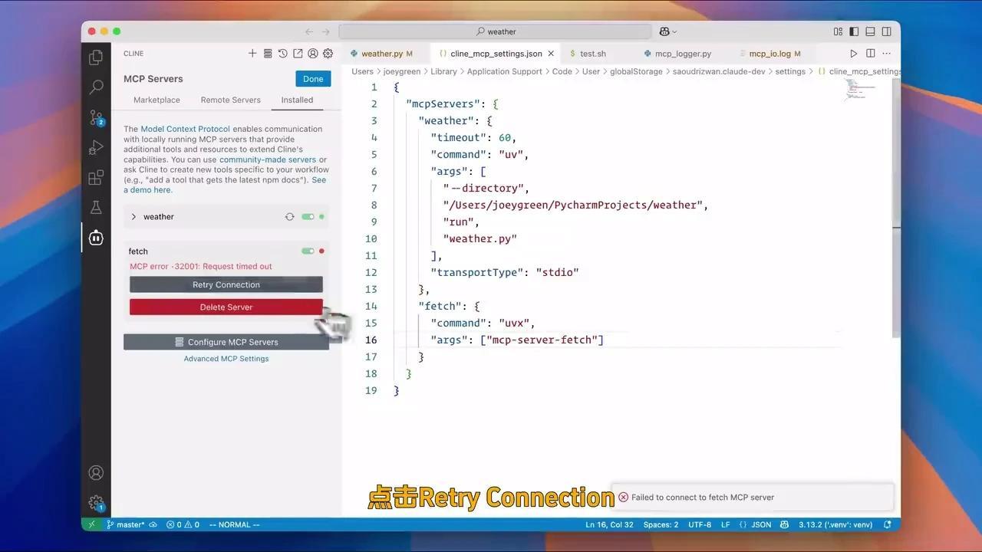Viewport: 982px width, 552px height.
Task: Restart the weather server refresh icon
Action: [x=289, y=217]
